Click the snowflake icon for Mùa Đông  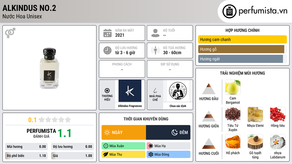pos(151,154)
